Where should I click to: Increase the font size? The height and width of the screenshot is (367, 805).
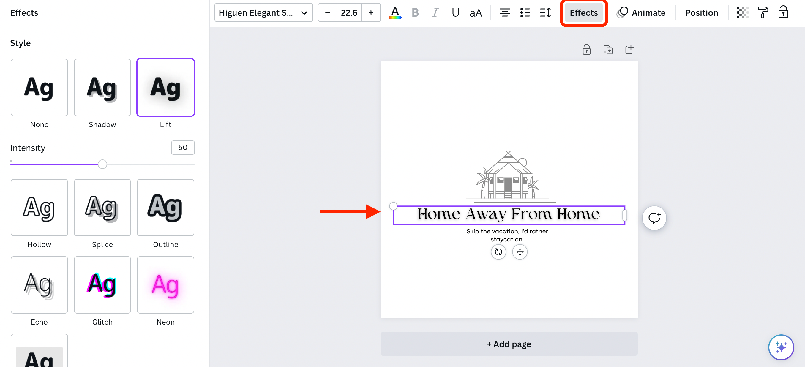click(371, 12)
